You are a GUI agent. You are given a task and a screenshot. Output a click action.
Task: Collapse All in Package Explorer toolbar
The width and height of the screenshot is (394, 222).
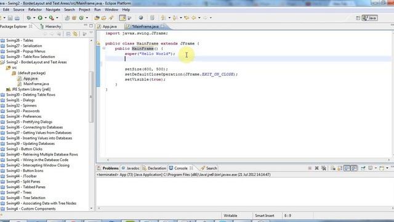(x=68, y=34)
